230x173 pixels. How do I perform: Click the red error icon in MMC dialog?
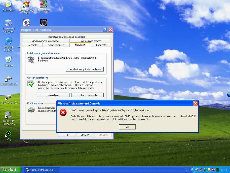click(63, 113)
